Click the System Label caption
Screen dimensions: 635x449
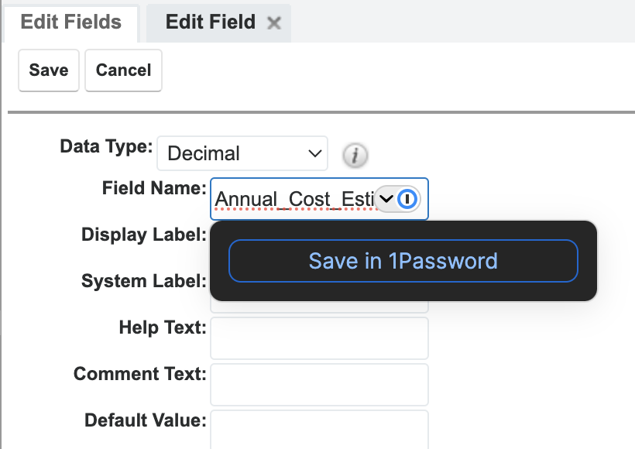pos(143,281)
